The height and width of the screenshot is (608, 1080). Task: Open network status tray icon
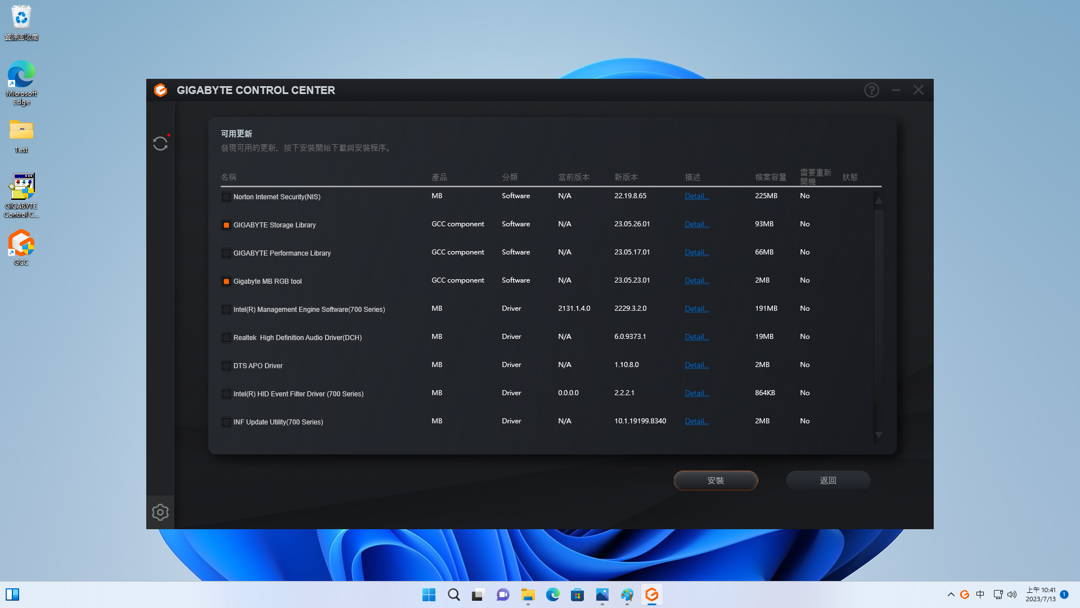tap(998, 594)
